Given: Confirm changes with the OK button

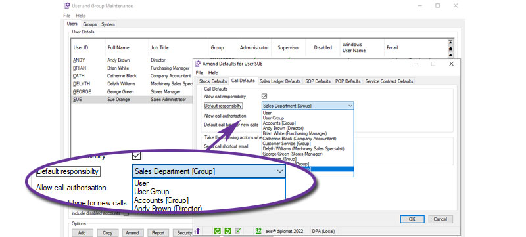Looking at the screenshot, I should (412, 219).
